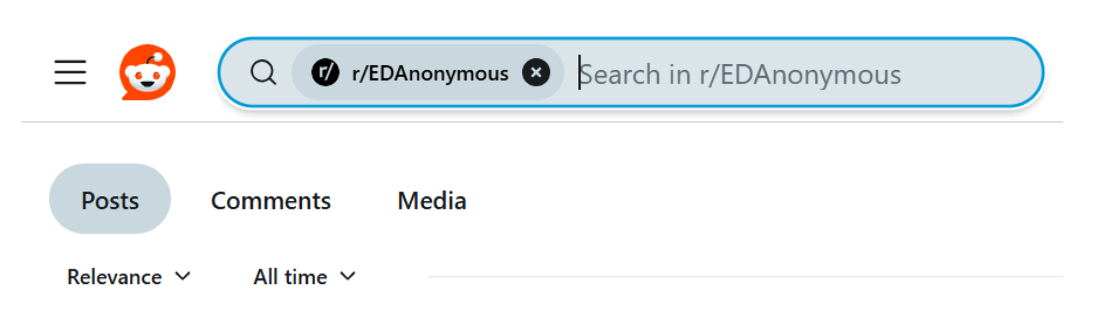Expand the chevron beside Relevance

tap(182, 277)
